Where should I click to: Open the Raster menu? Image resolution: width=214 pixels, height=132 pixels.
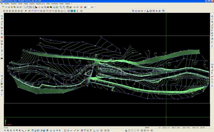[61, 4]
